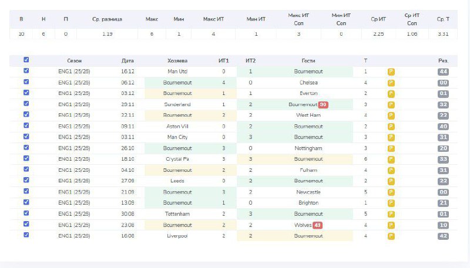Toggle the select-all checkbox in table header
Screen dimensions: 470x268
[x=26, y=60]
